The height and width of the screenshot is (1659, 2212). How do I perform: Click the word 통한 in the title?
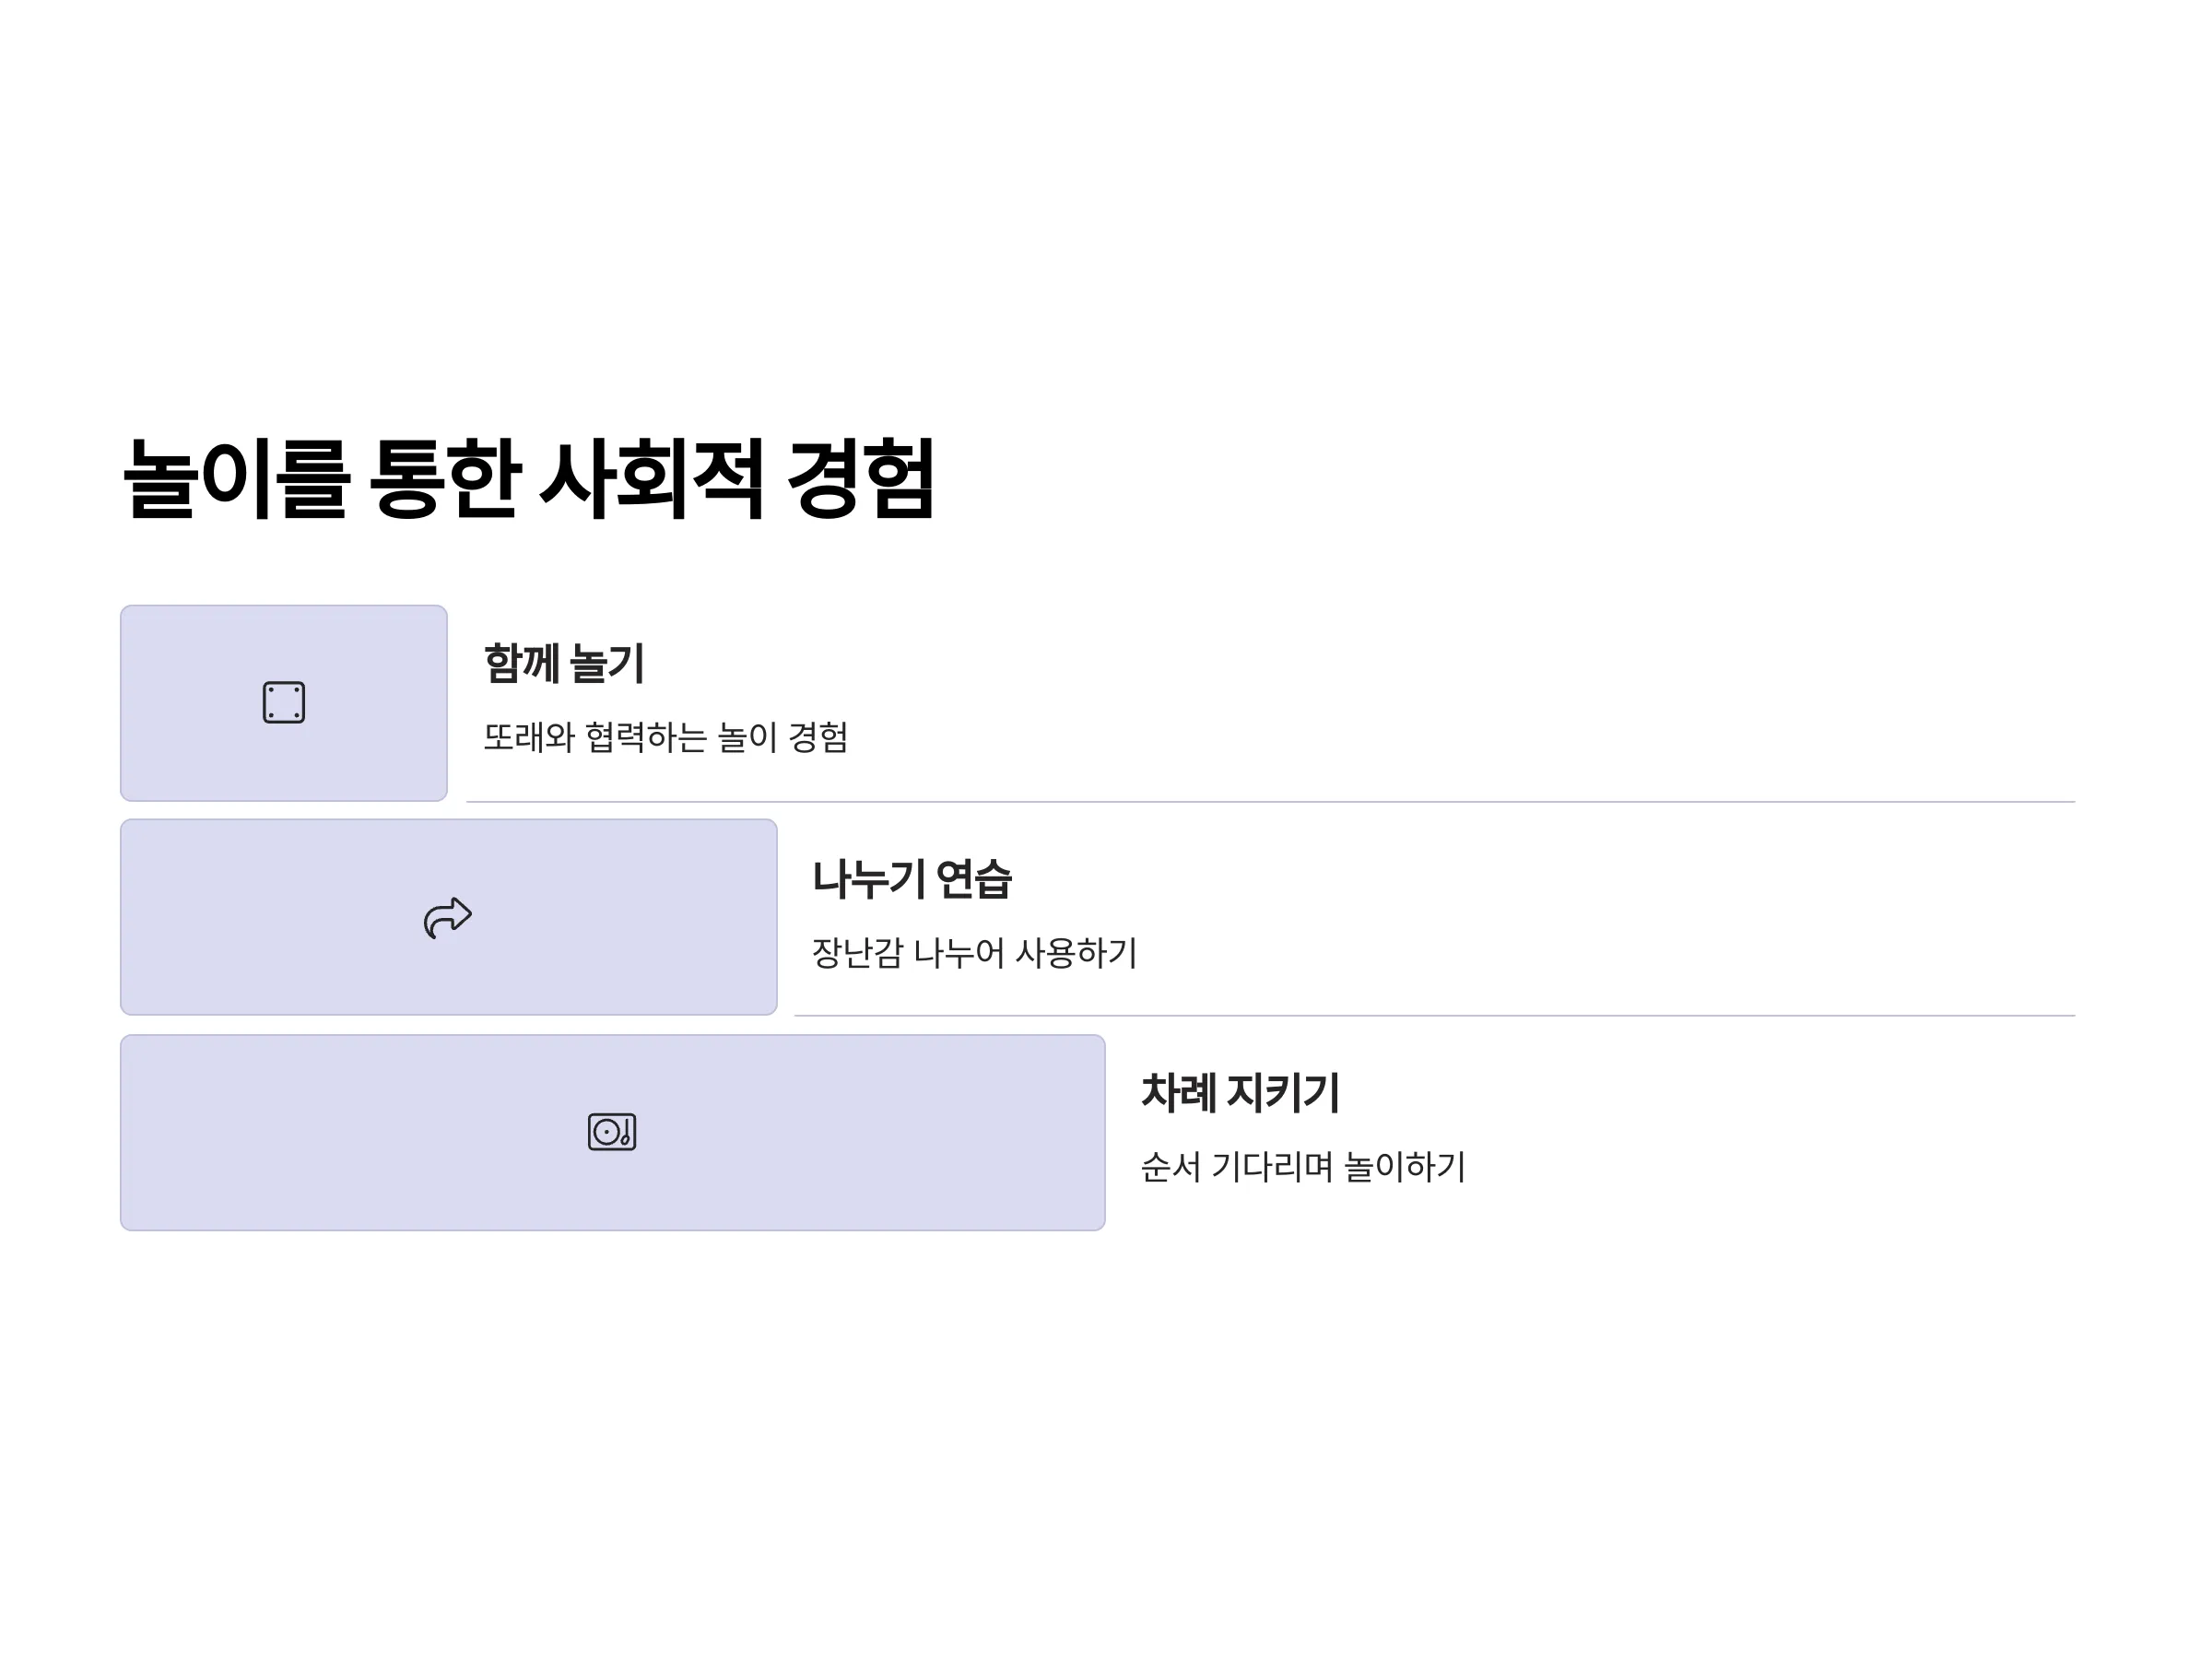click(x=446, y=479)
